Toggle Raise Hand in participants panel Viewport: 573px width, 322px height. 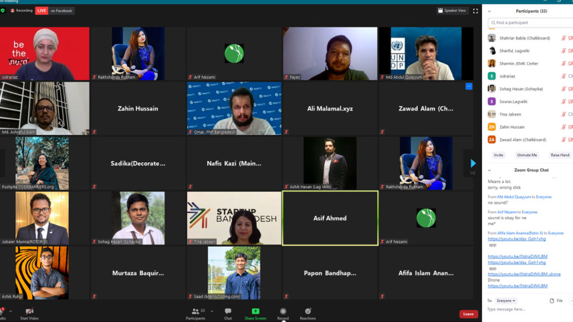tap(560, 155)
